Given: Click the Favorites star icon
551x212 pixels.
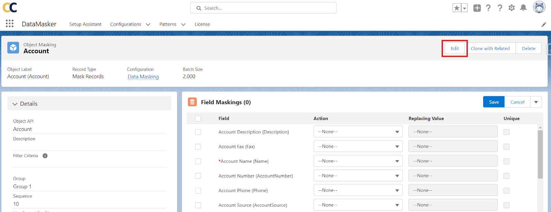Looking at the screenshot, I should point(457,8).
